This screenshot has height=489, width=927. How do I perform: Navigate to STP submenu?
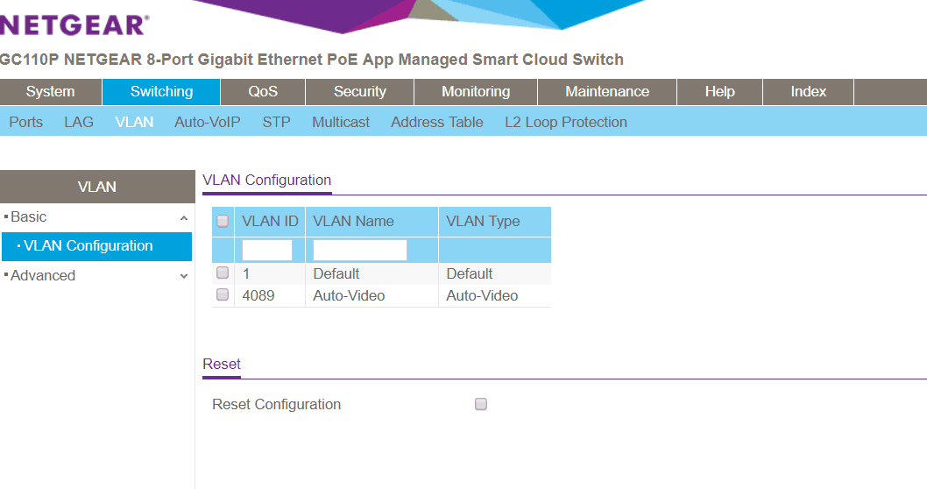tap(276, 123)
